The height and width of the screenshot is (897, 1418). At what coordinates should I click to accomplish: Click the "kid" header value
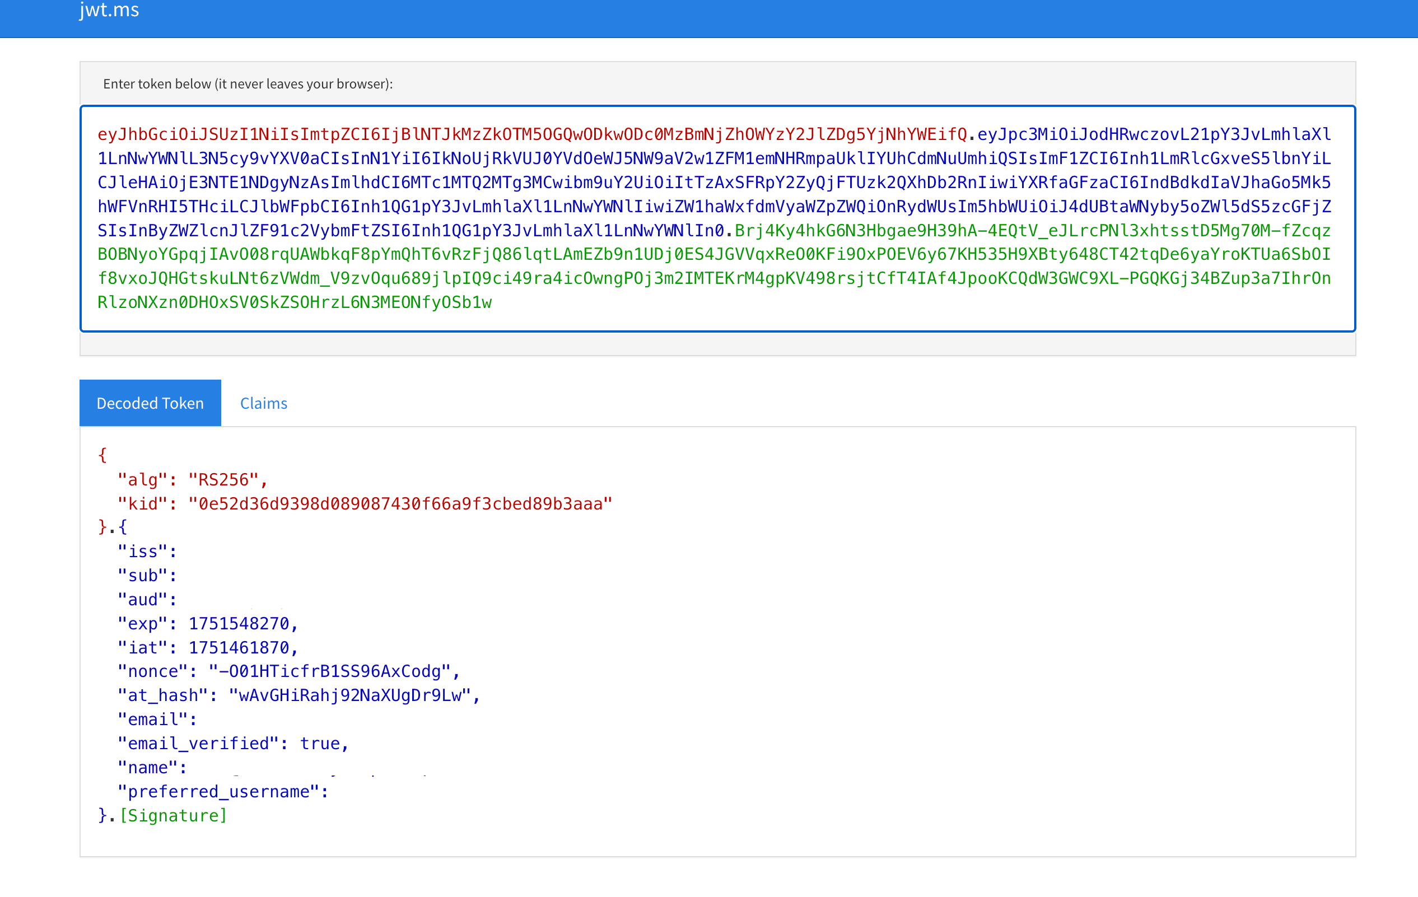pyautogui.click(x=400, y=504)
